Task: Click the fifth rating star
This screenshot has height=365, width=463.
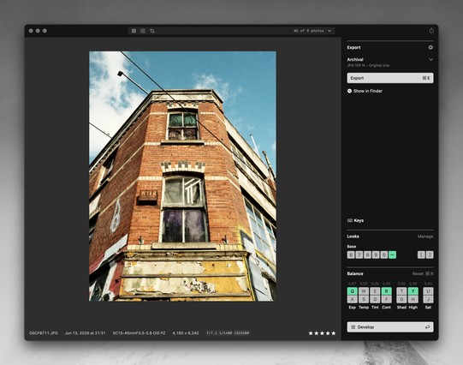Action: click(334, 333)
